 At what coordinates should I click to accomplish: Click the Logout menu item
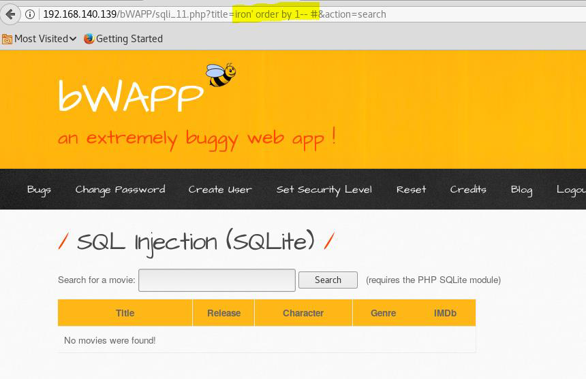571,189
